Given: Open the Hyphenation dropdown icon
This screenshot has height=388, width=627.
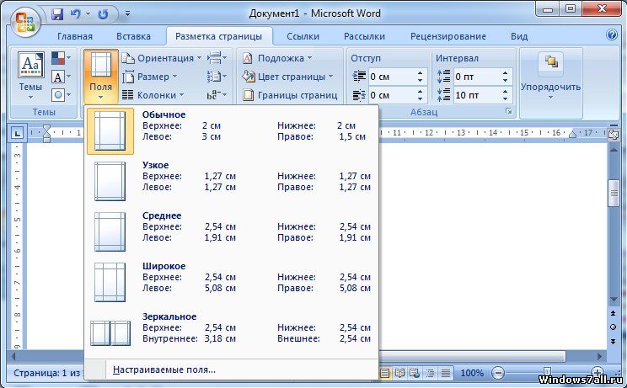Looking at the screenshot, I should (x=217, y=95).
